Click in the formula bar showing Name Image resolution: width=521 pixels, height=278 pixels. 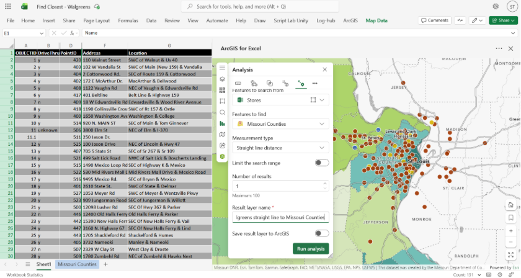click(x=296, y=34)
